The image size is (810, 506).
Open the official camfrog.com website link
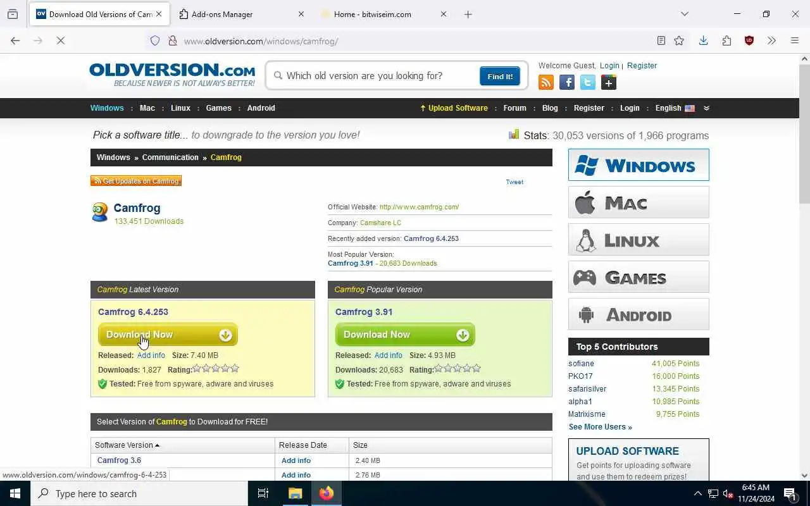tap(419, 207)
